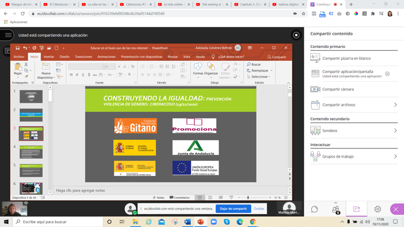
Task: Save the presentation with the PowerPoint floppy icon
Action: coord(18,48)
